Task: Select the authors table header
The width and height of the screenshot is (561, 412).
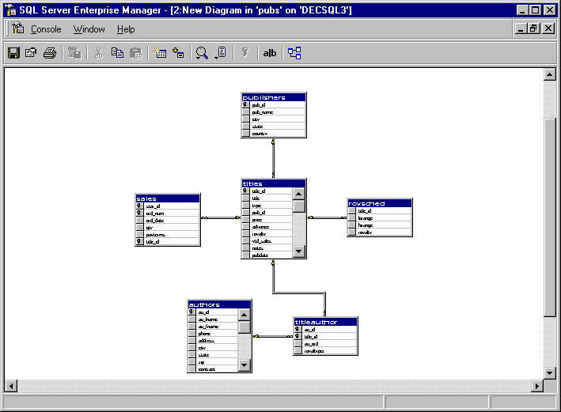Action: pyautogui.click(x=219, y=304)
